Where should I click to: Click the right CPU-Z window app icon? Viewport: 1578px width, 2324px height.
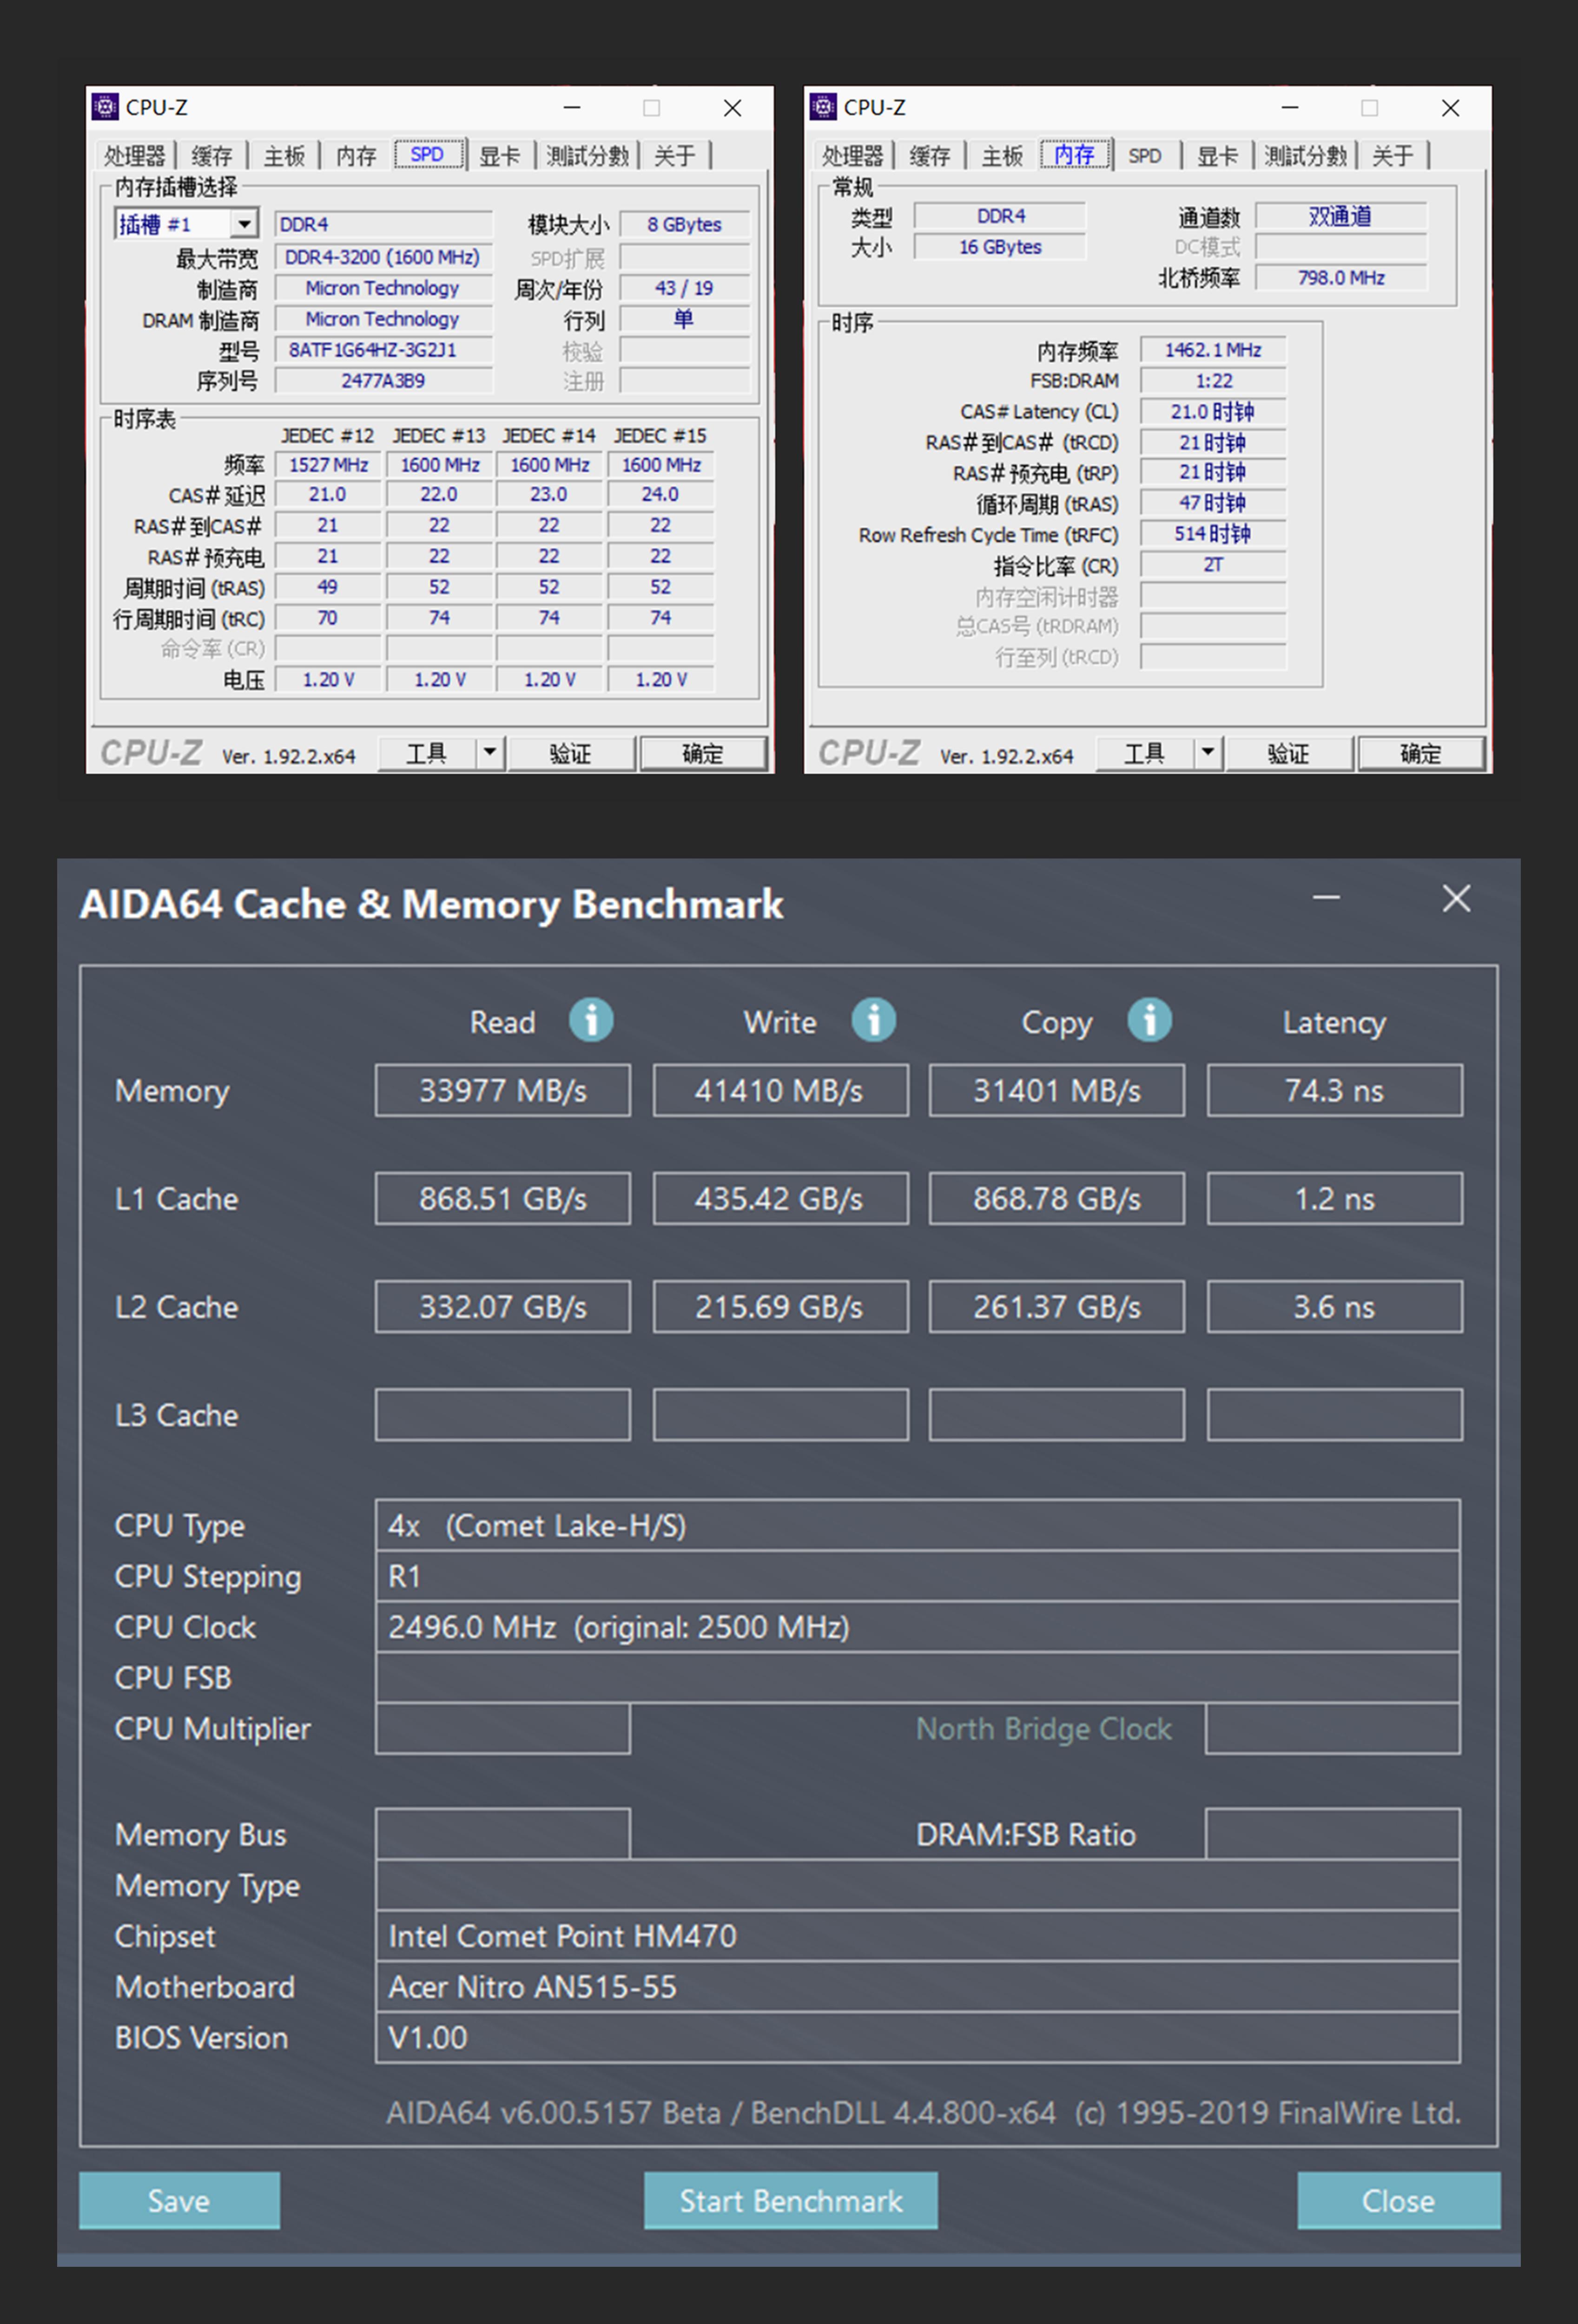pos(823,107)
